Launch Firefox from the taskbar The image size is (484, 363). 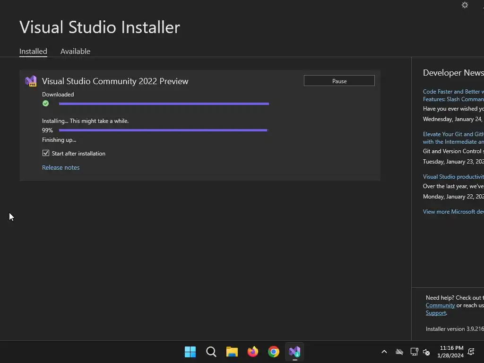click(253, 352)
